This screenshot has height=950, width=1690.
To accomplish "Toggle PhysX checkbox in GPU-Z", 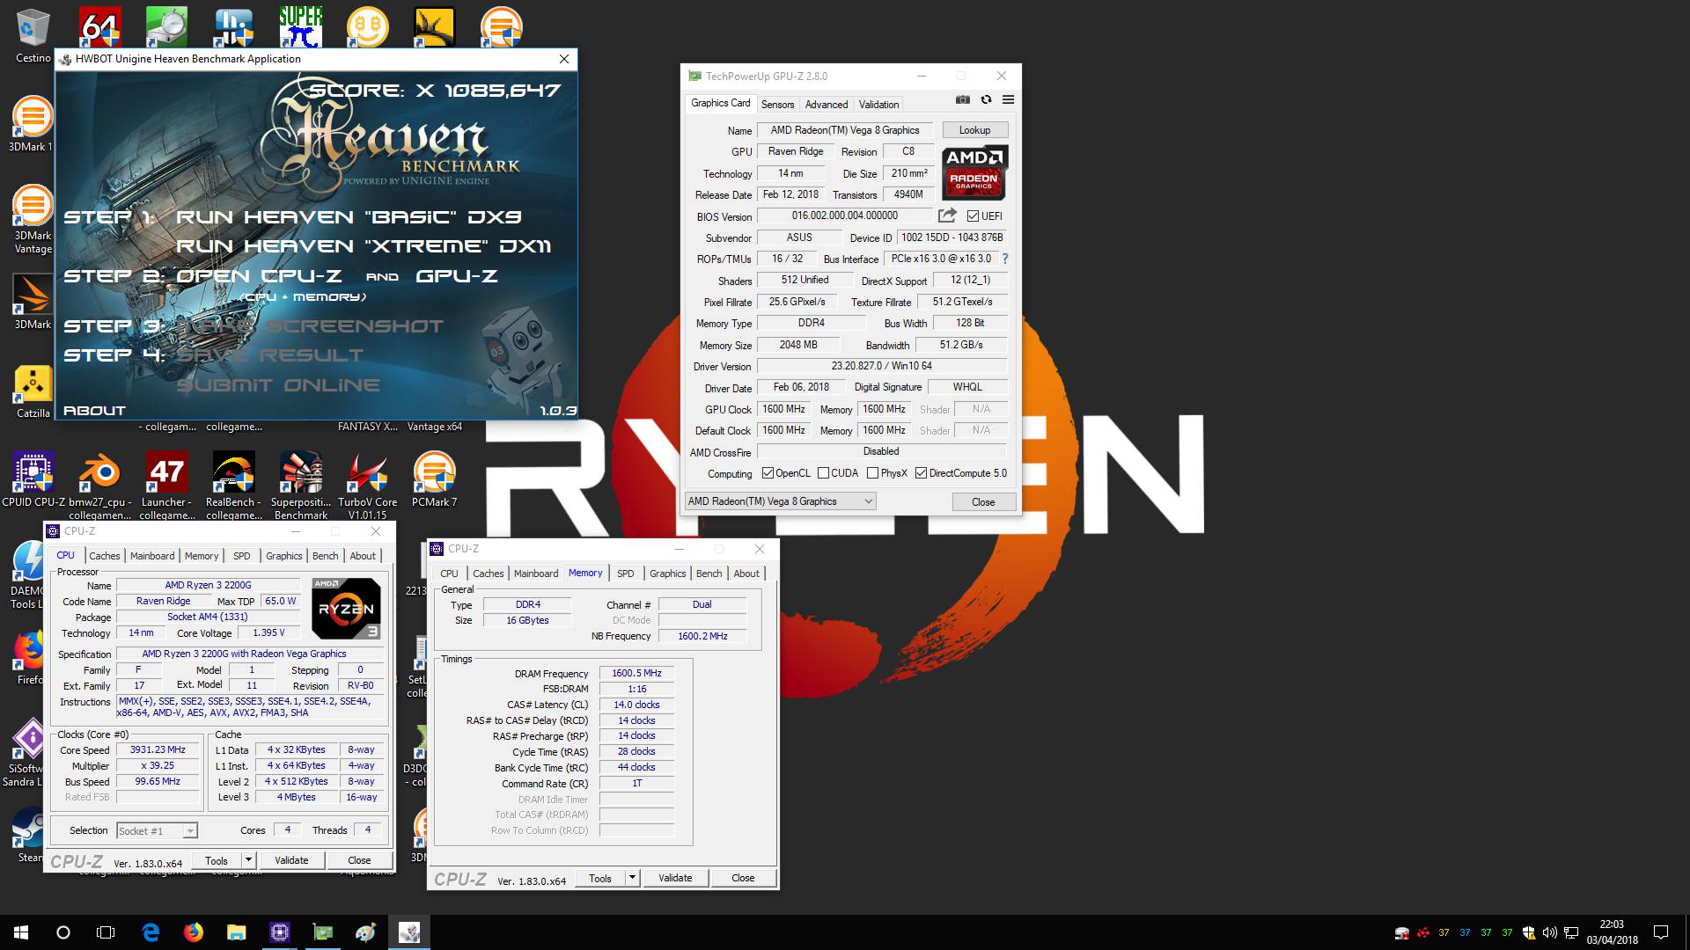I will [x=872, y=473].
